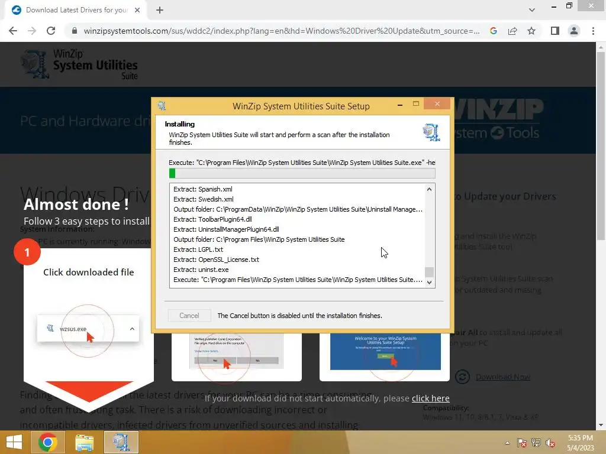
Task: Click the page vertical scrollbar thumb
Action: pos(601,146)
